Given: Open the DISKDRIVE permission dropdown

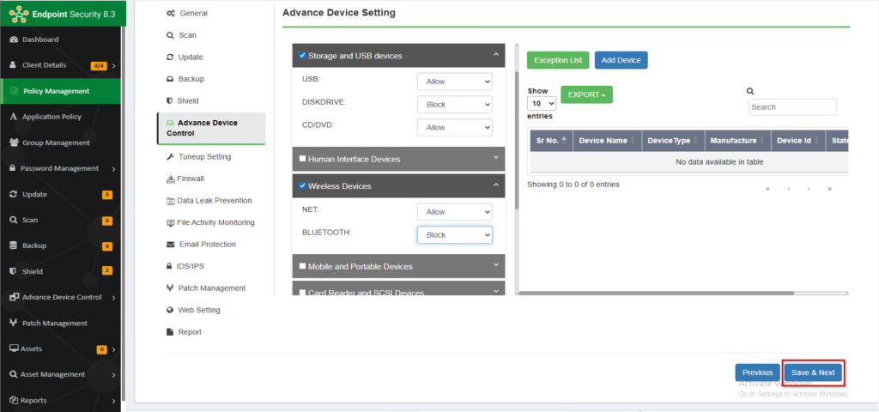Looking at the screenshot, I should tap(454, 104).
